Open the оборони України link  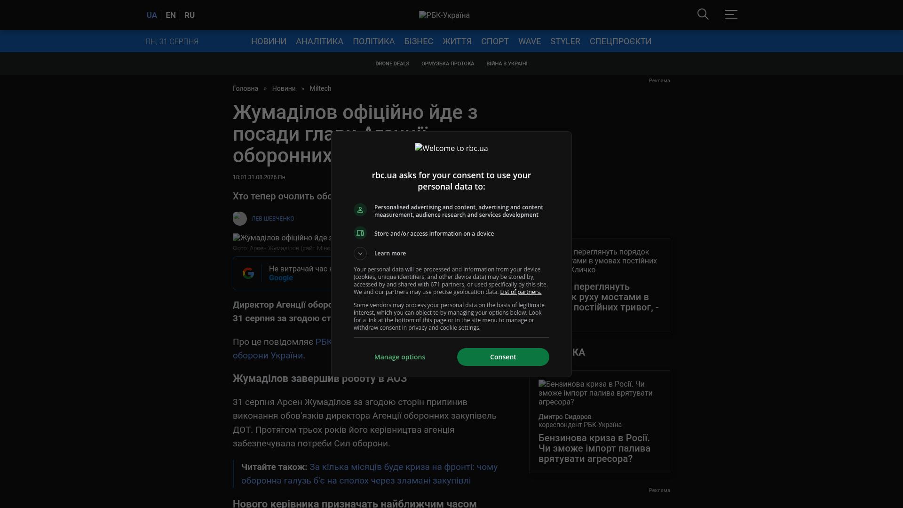[268, 356]
